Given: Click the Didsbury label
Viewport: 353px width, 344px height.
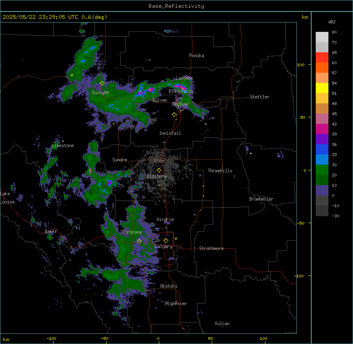Looking at the screenshot, I should pos(157,176).
